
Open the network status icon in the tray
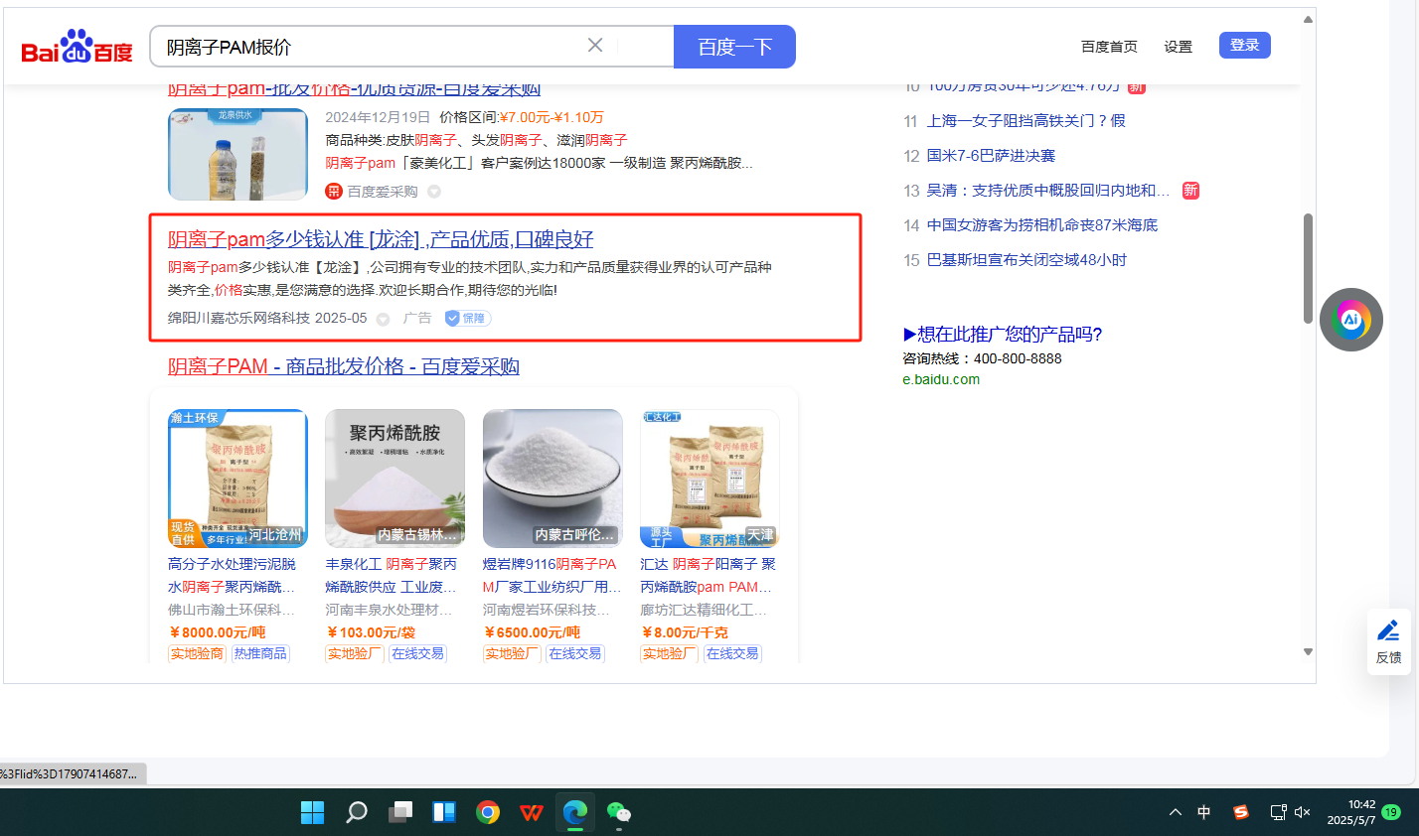click(1278, 812)
